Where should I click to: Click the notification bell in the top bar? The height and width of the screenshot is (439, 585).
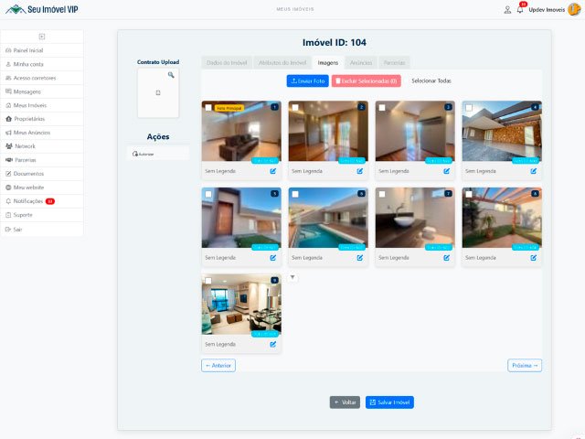(520, 9)
